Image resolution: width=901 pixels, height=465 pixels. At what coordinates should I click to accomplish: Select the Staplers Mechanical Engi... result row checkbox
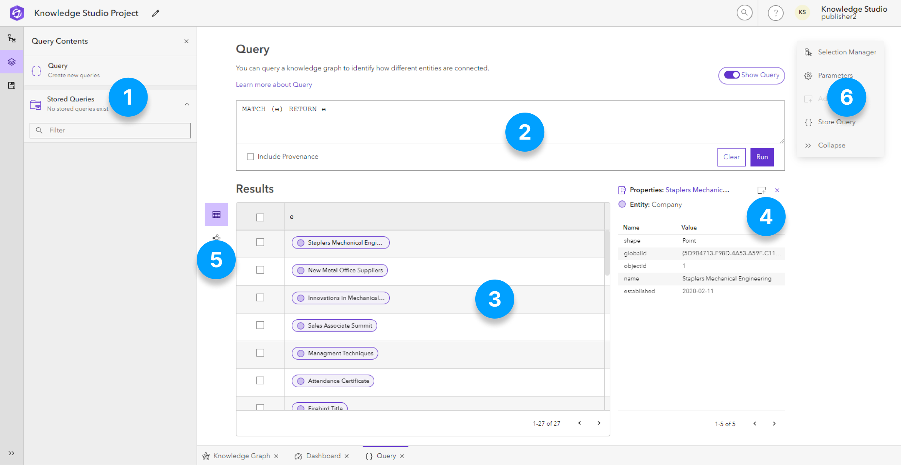click(x=260, y=242)
